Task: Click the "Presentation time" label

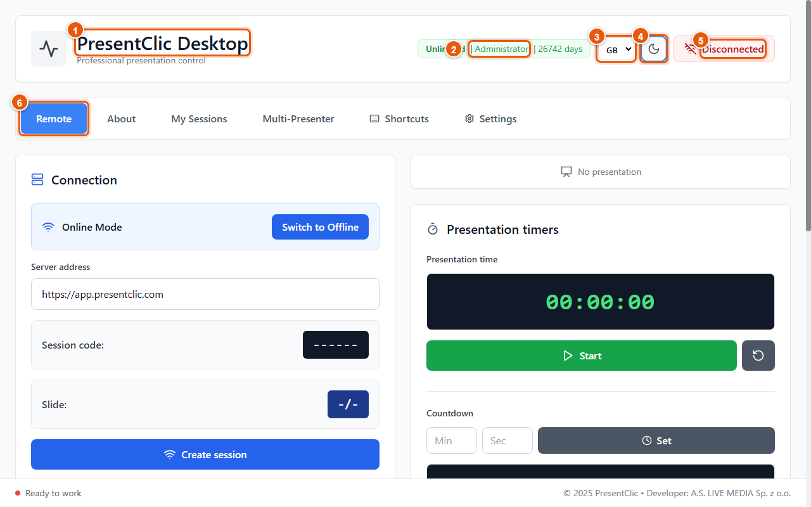Action: tap(462, 259)
